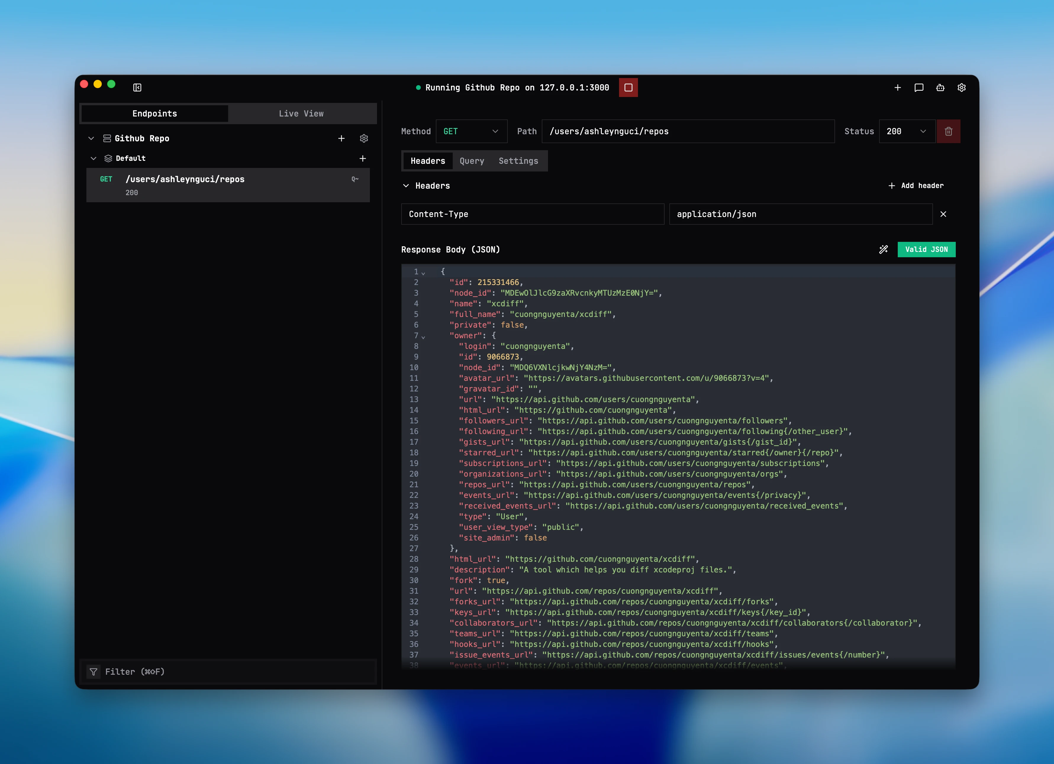
Task: Toggle the sidebar panel icon
Action: pos(137,87)
